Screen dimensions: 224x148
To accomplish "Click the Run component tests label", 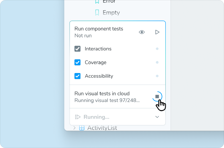I will point(99,29).
